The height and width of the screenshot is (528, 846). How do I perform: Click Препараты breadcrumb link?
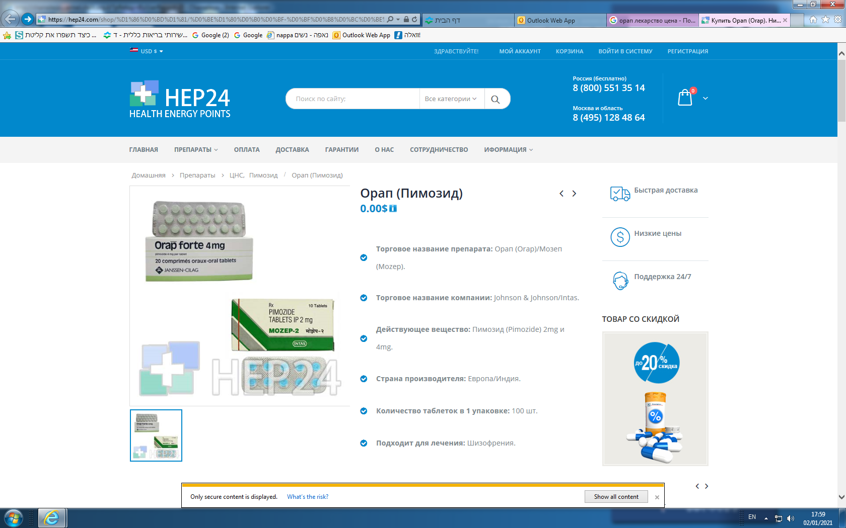197,175
